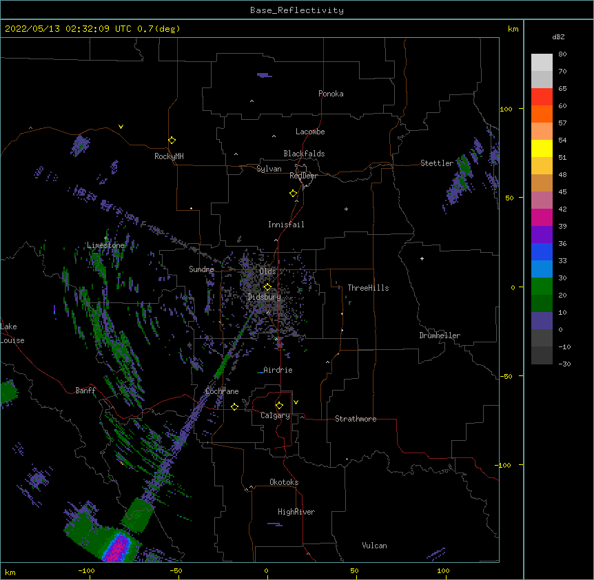Click the asterisk marker above Limestone label
The width and height of the screenshot is (594, 580).
[x=105, y=238]
